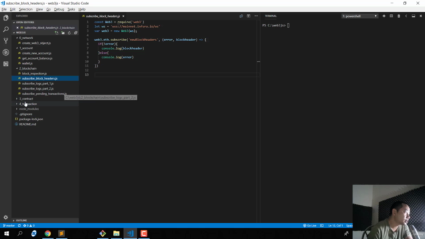This screenshot has width=425, height=239.
Task: Open the View menu
Action: coord(39,9)
